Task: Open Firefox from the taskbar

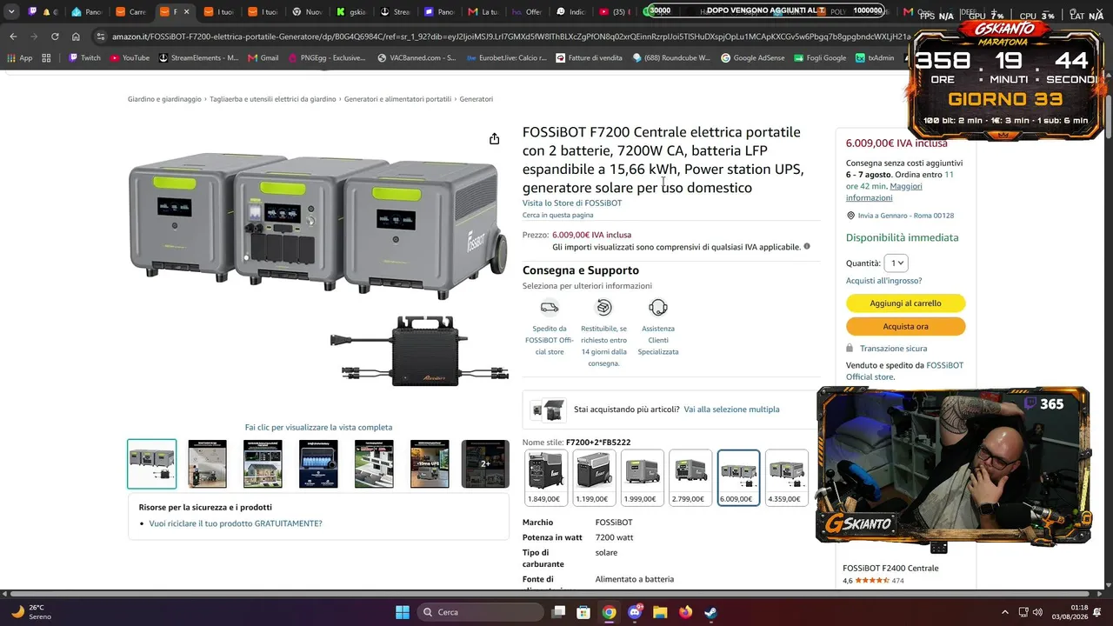Action: 685,612
